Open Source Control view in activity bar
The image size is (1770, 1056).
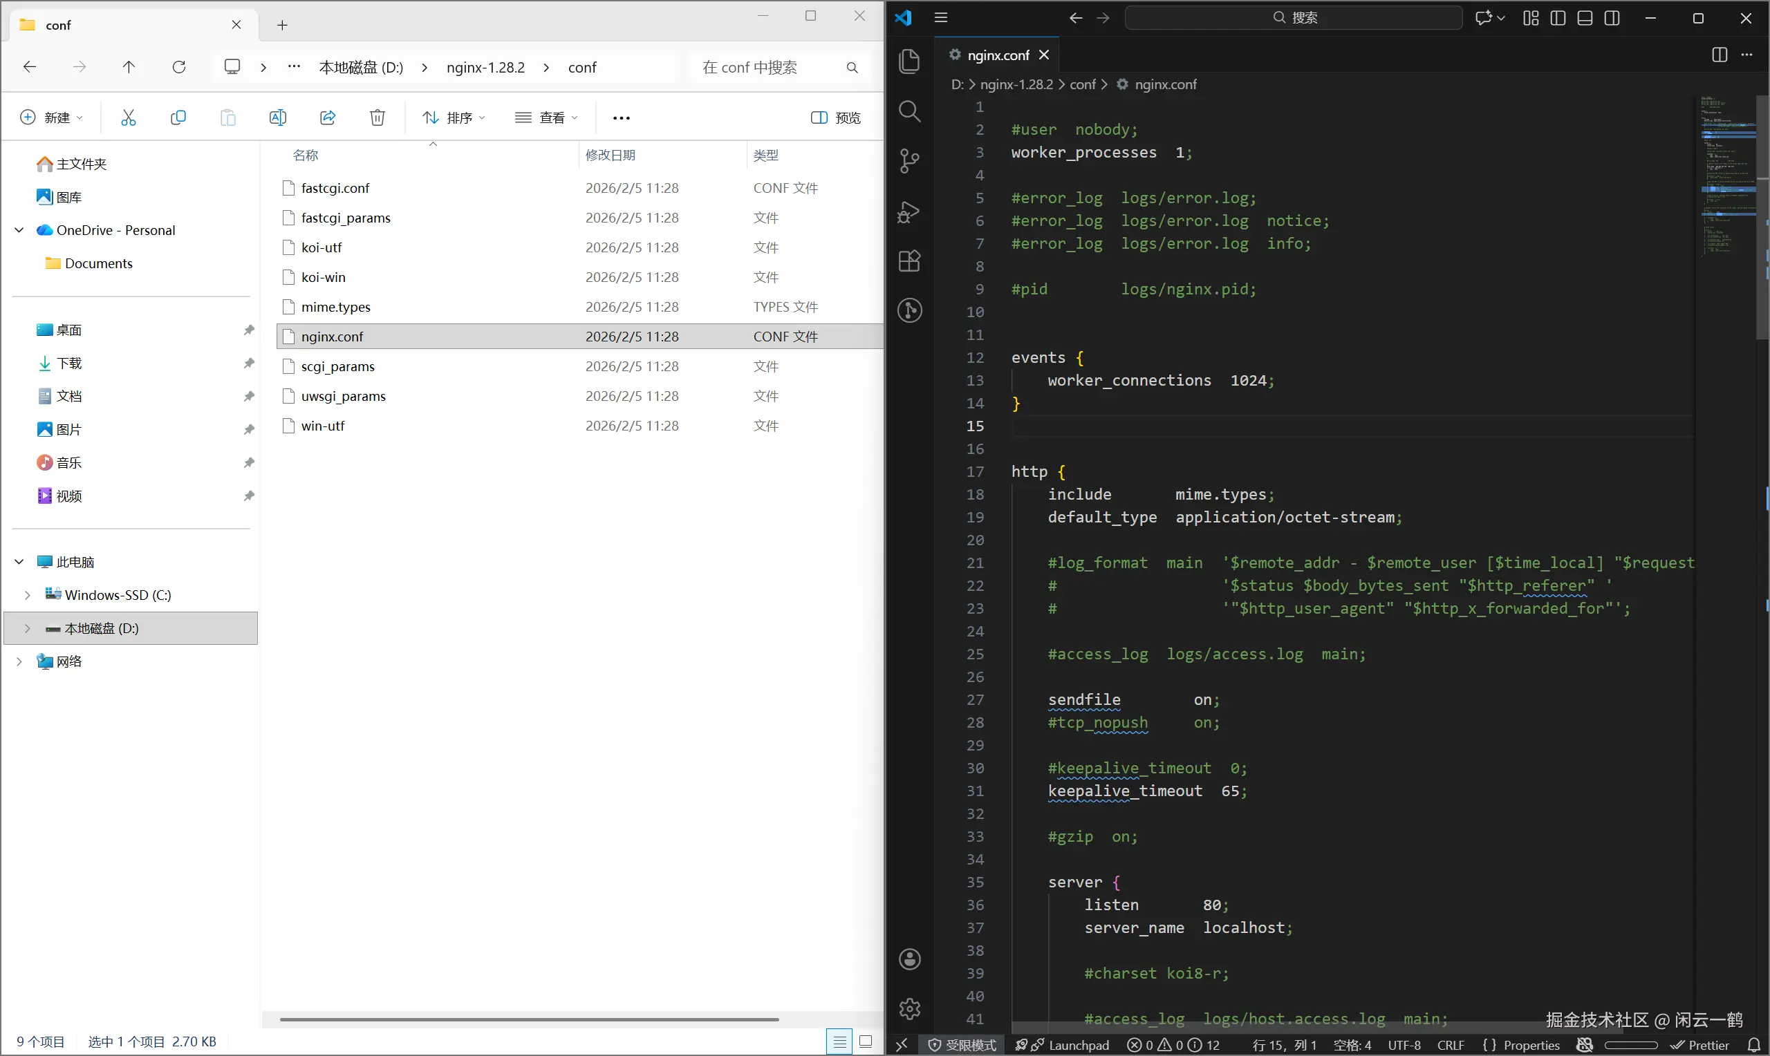tap(910, 161)
